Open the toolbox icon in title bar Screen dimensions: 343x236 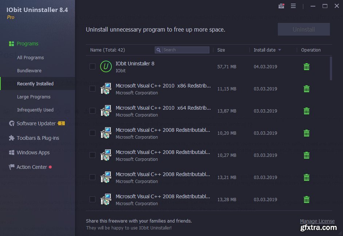281,6
